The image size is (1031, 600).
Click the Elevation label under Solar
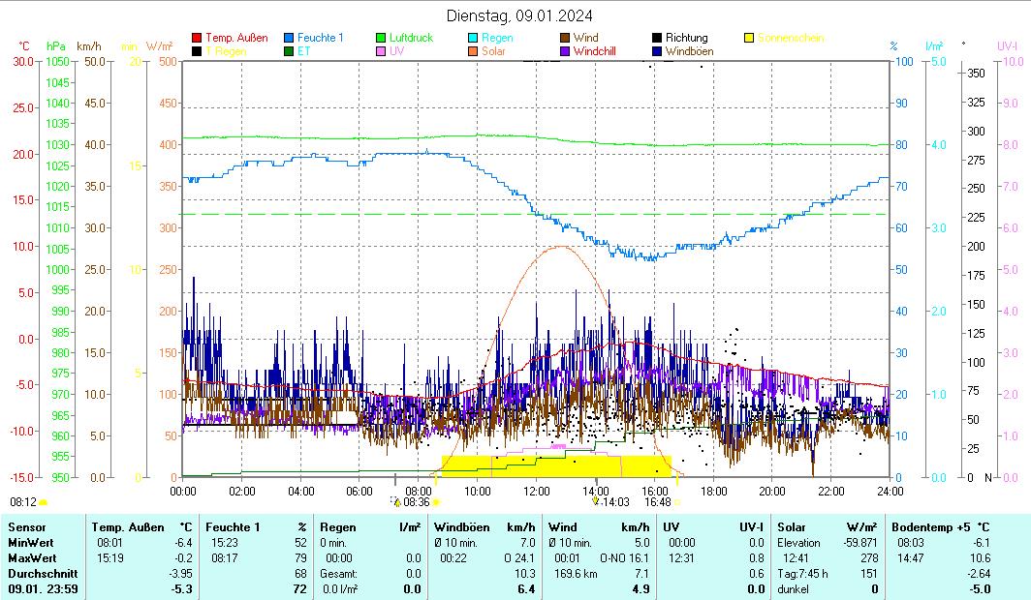pos(798,543)
